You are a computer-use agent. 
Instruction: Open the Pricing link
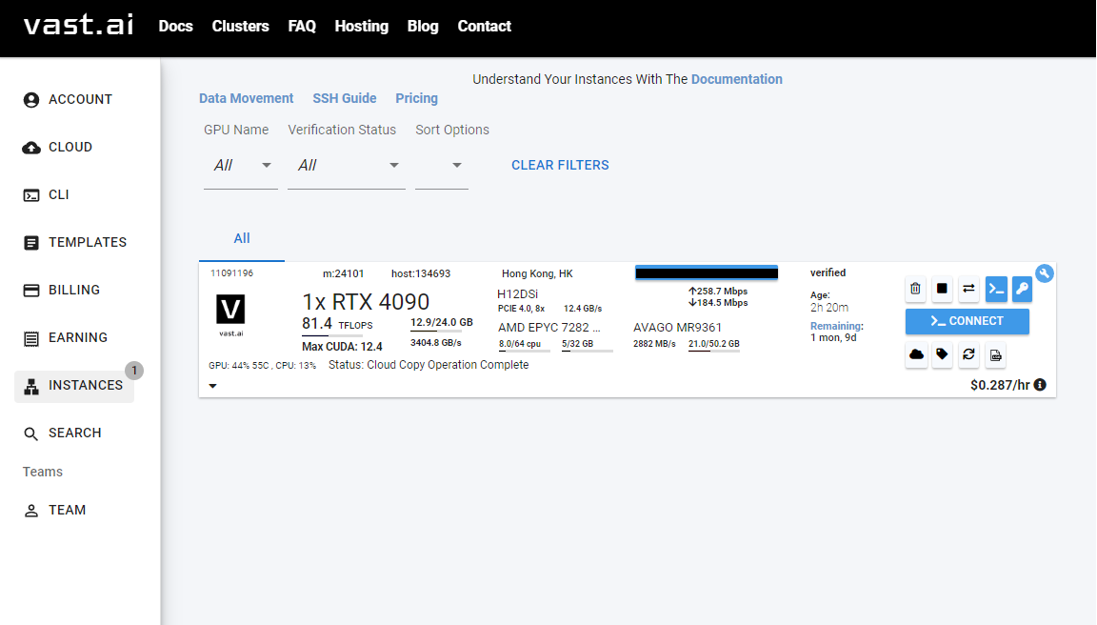click(416, 99)
